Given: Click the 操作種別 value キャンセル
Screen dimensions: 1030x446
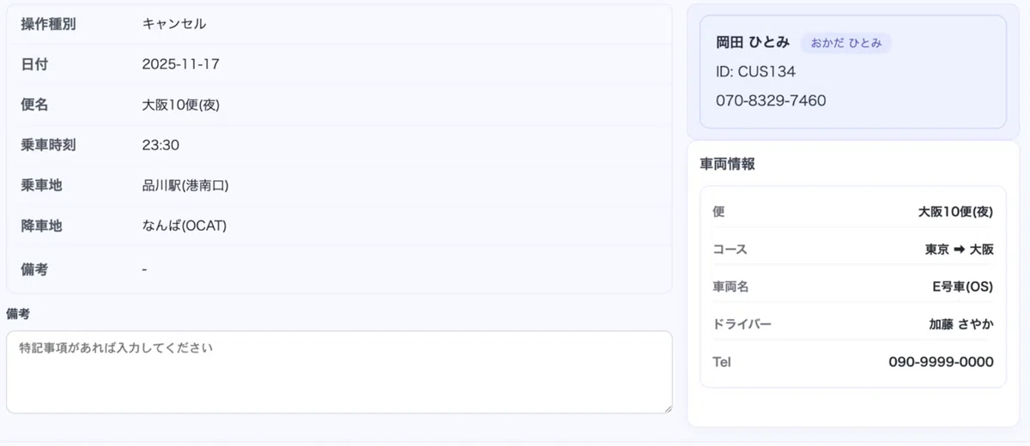Looking at the screenshot, I should click(174, 24).
